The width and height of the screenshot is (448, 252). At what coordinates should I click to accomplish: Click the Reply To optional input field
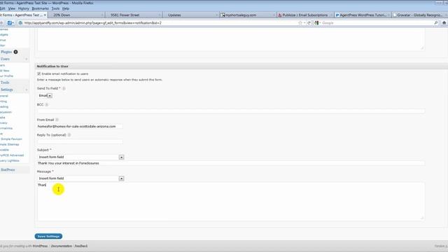[80, 141]
